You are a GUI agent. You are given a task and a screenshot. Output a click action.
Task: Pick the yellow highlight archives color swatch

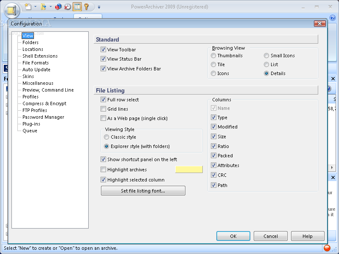pos(189,169)
